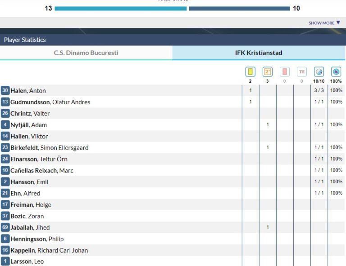Select player Bozic, Zoran
This screenshot has height=266, width=346.
pos(27,216)
